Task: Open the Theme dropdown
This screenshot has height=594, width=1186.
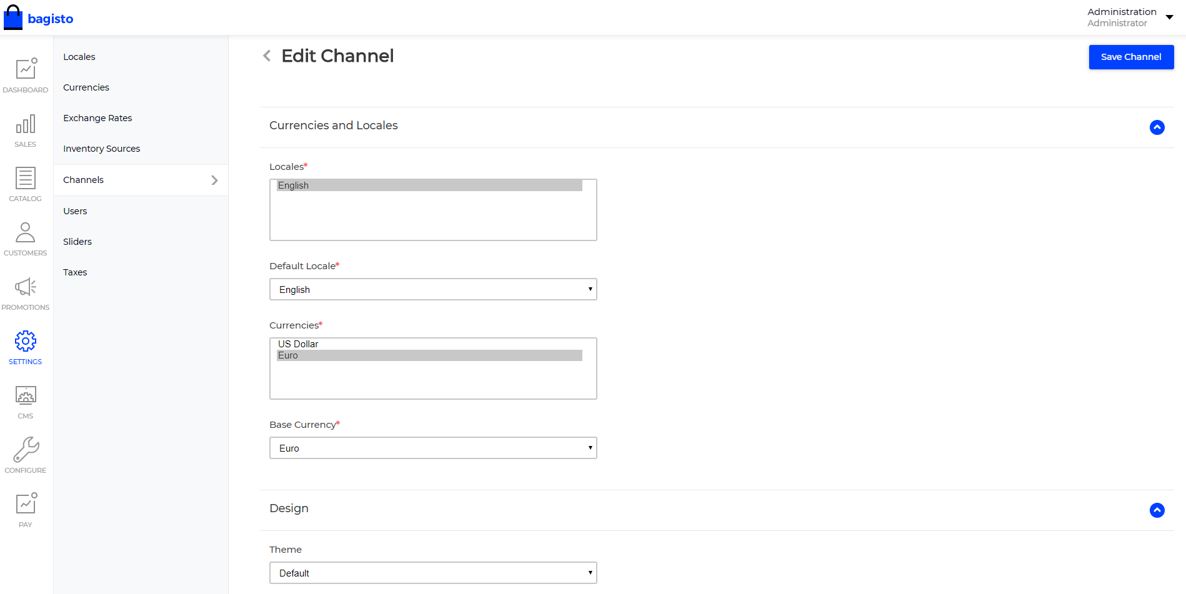Action: tap(433, 573)
